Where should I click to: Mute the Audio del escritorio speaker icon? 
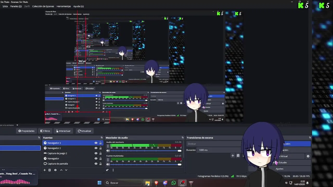coord(108,151)
